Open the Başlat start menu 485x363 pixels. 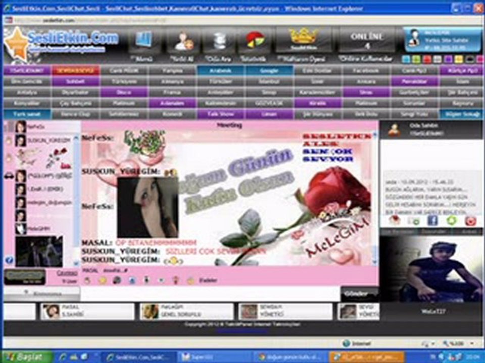[x=27, y=357]
